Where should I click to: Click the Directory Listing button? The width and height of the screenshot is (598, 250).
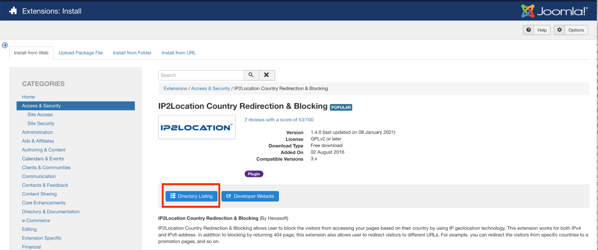[191, 196]
